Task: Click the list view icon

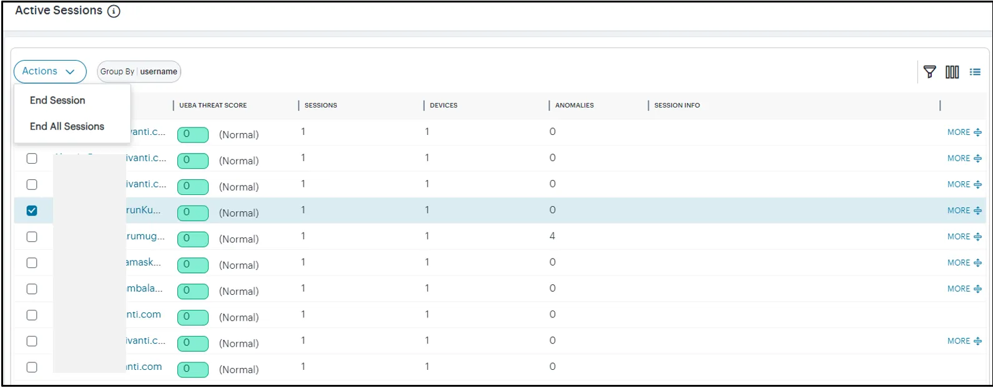Action: click(x=975, y=72)
